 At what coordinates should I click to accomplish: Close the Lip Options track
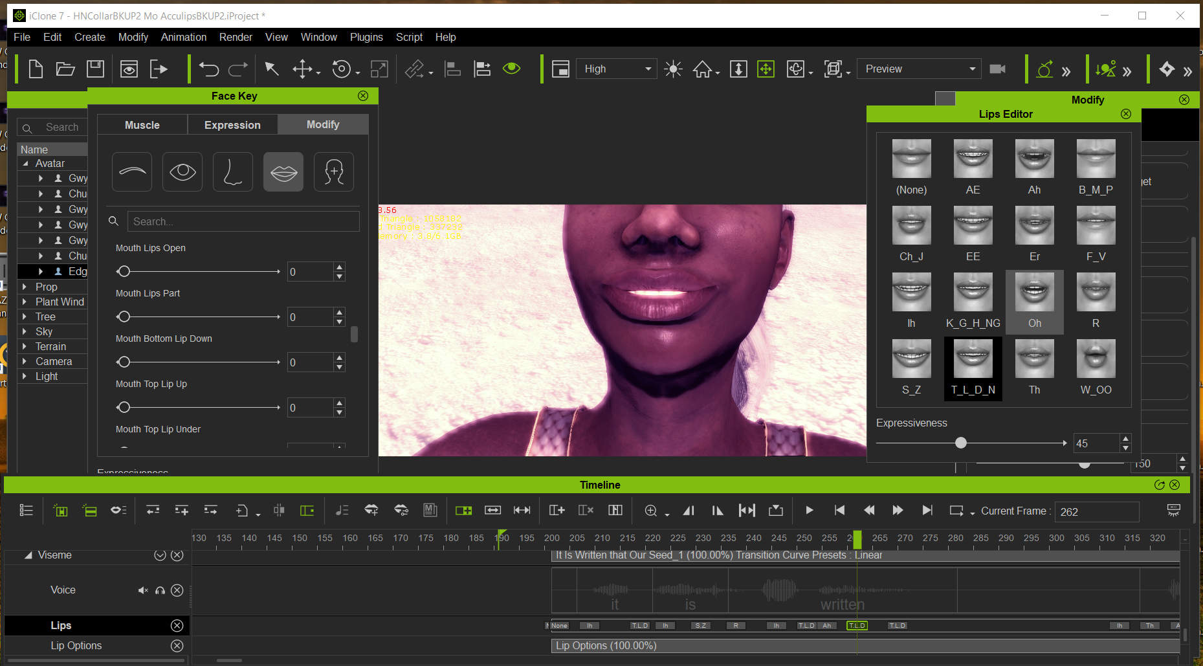[x=177, y=645]
